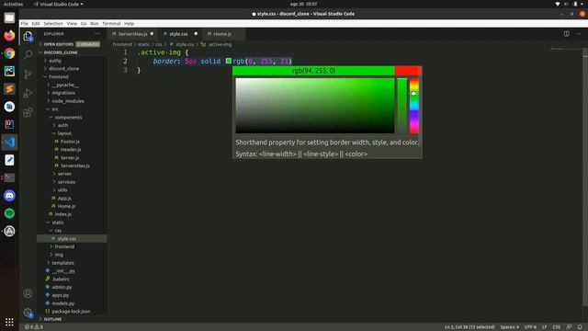Expand the node_modules folder
Screen dimensions: 588x331
click(68, 101)
